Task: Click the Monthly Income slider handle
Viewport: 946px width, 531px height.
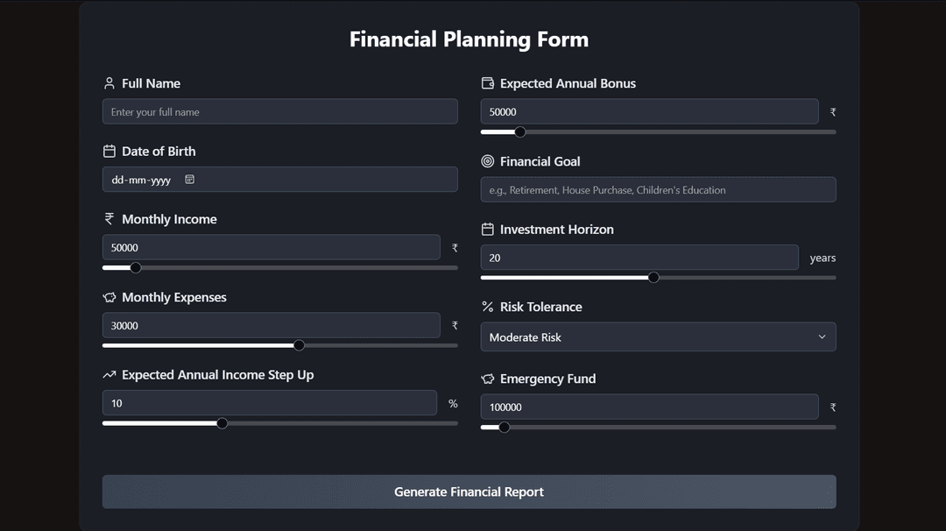Action: pos(135,267)
